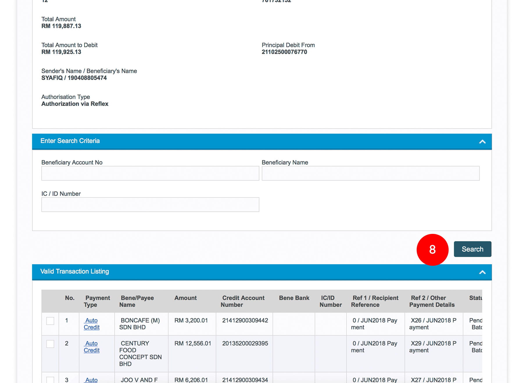Image resolution: width=523 pixels, height=383 pixels.
Task: Open Auto Credit link for CENTURY FOOD transaction
Action: click(92, 347)
